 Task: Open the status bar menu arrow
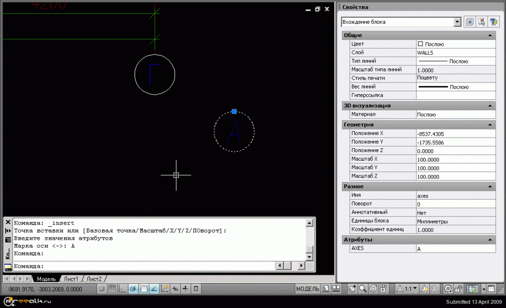[483, 289]
